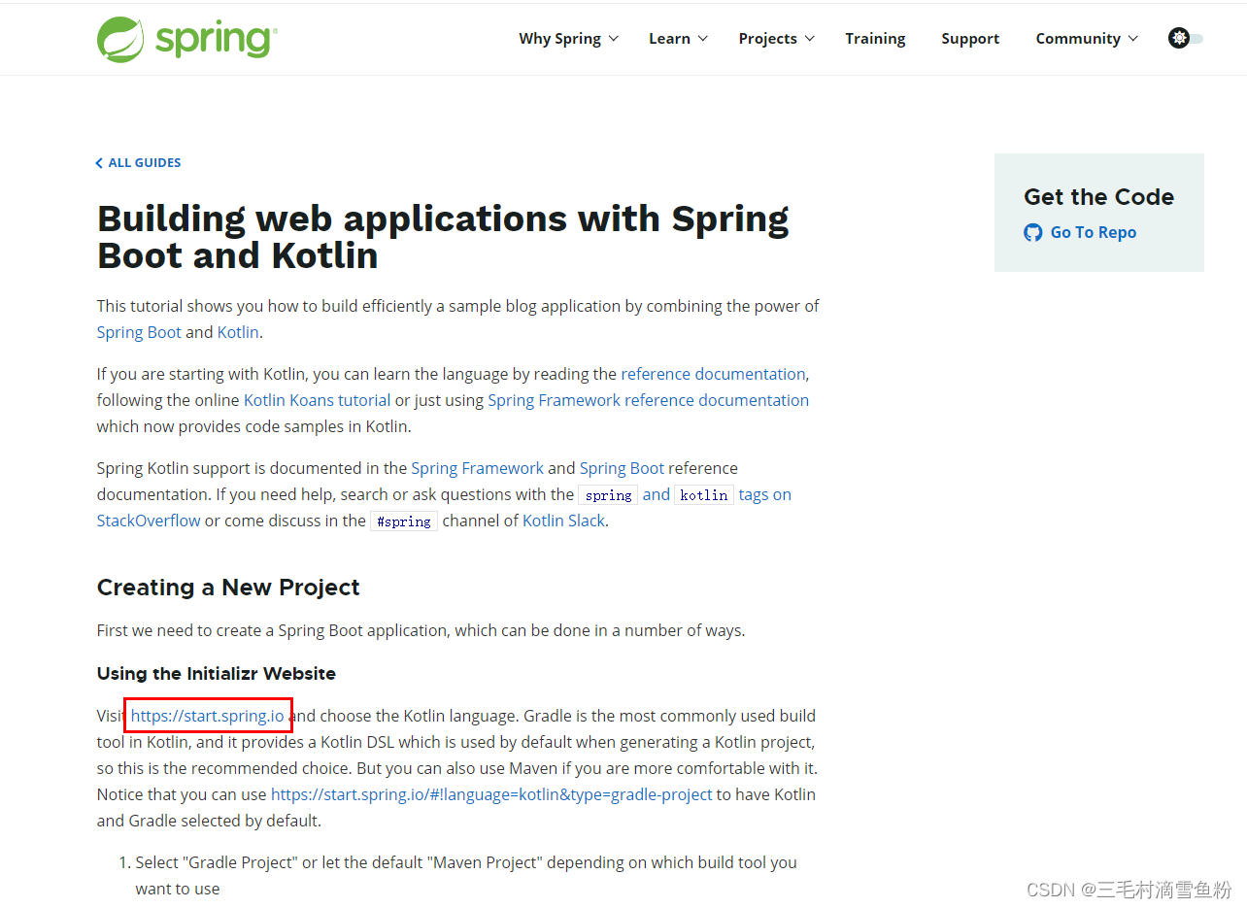Expand the Learn menu chevron
This screenshot has width=1247, height=908.
tap(703, 39)
